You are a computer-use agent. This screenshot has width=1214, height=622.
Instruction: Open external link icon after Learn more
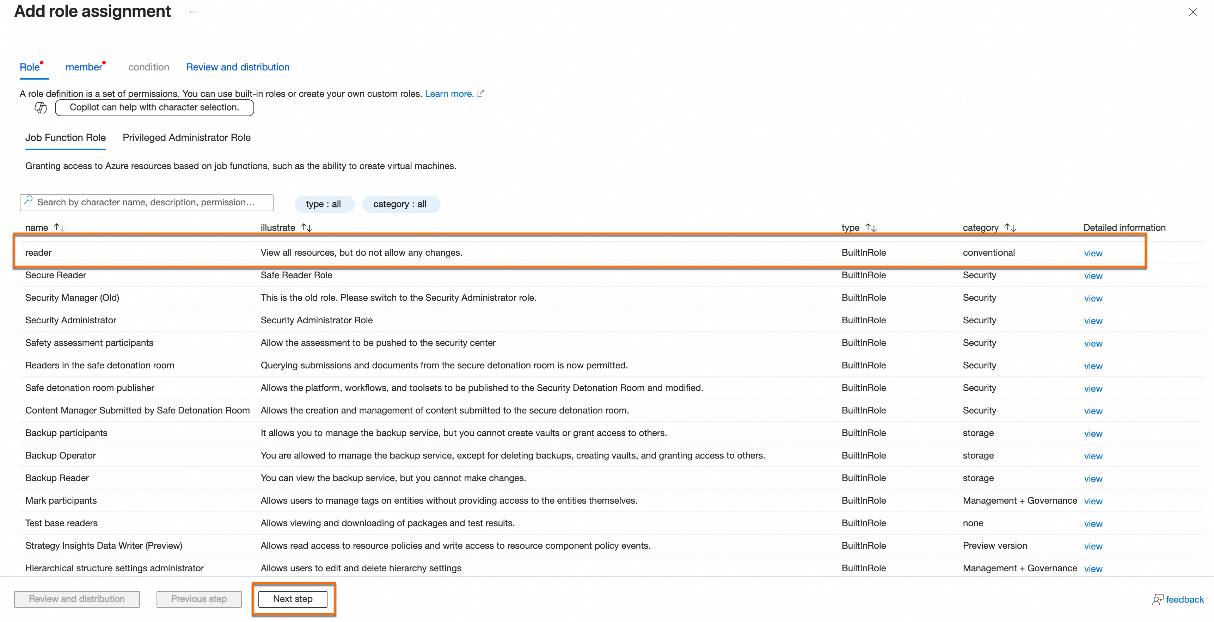tap(480, 93)
